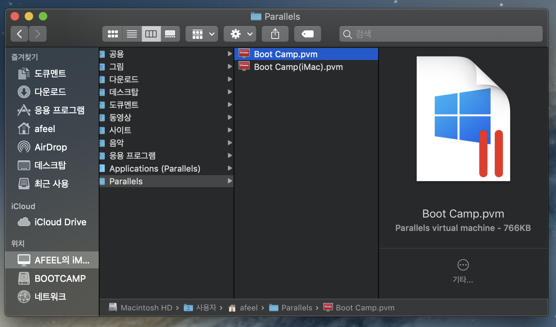Screen dimensions: 556x327
Task: Go forward with the right arrow button
Action: pyautogui.click(x=37, y=34)
